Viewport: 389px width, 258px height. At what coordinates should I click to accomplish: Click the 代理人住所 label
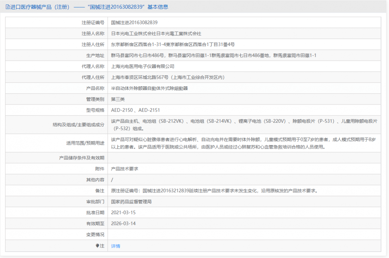click(x=93, y=77)
